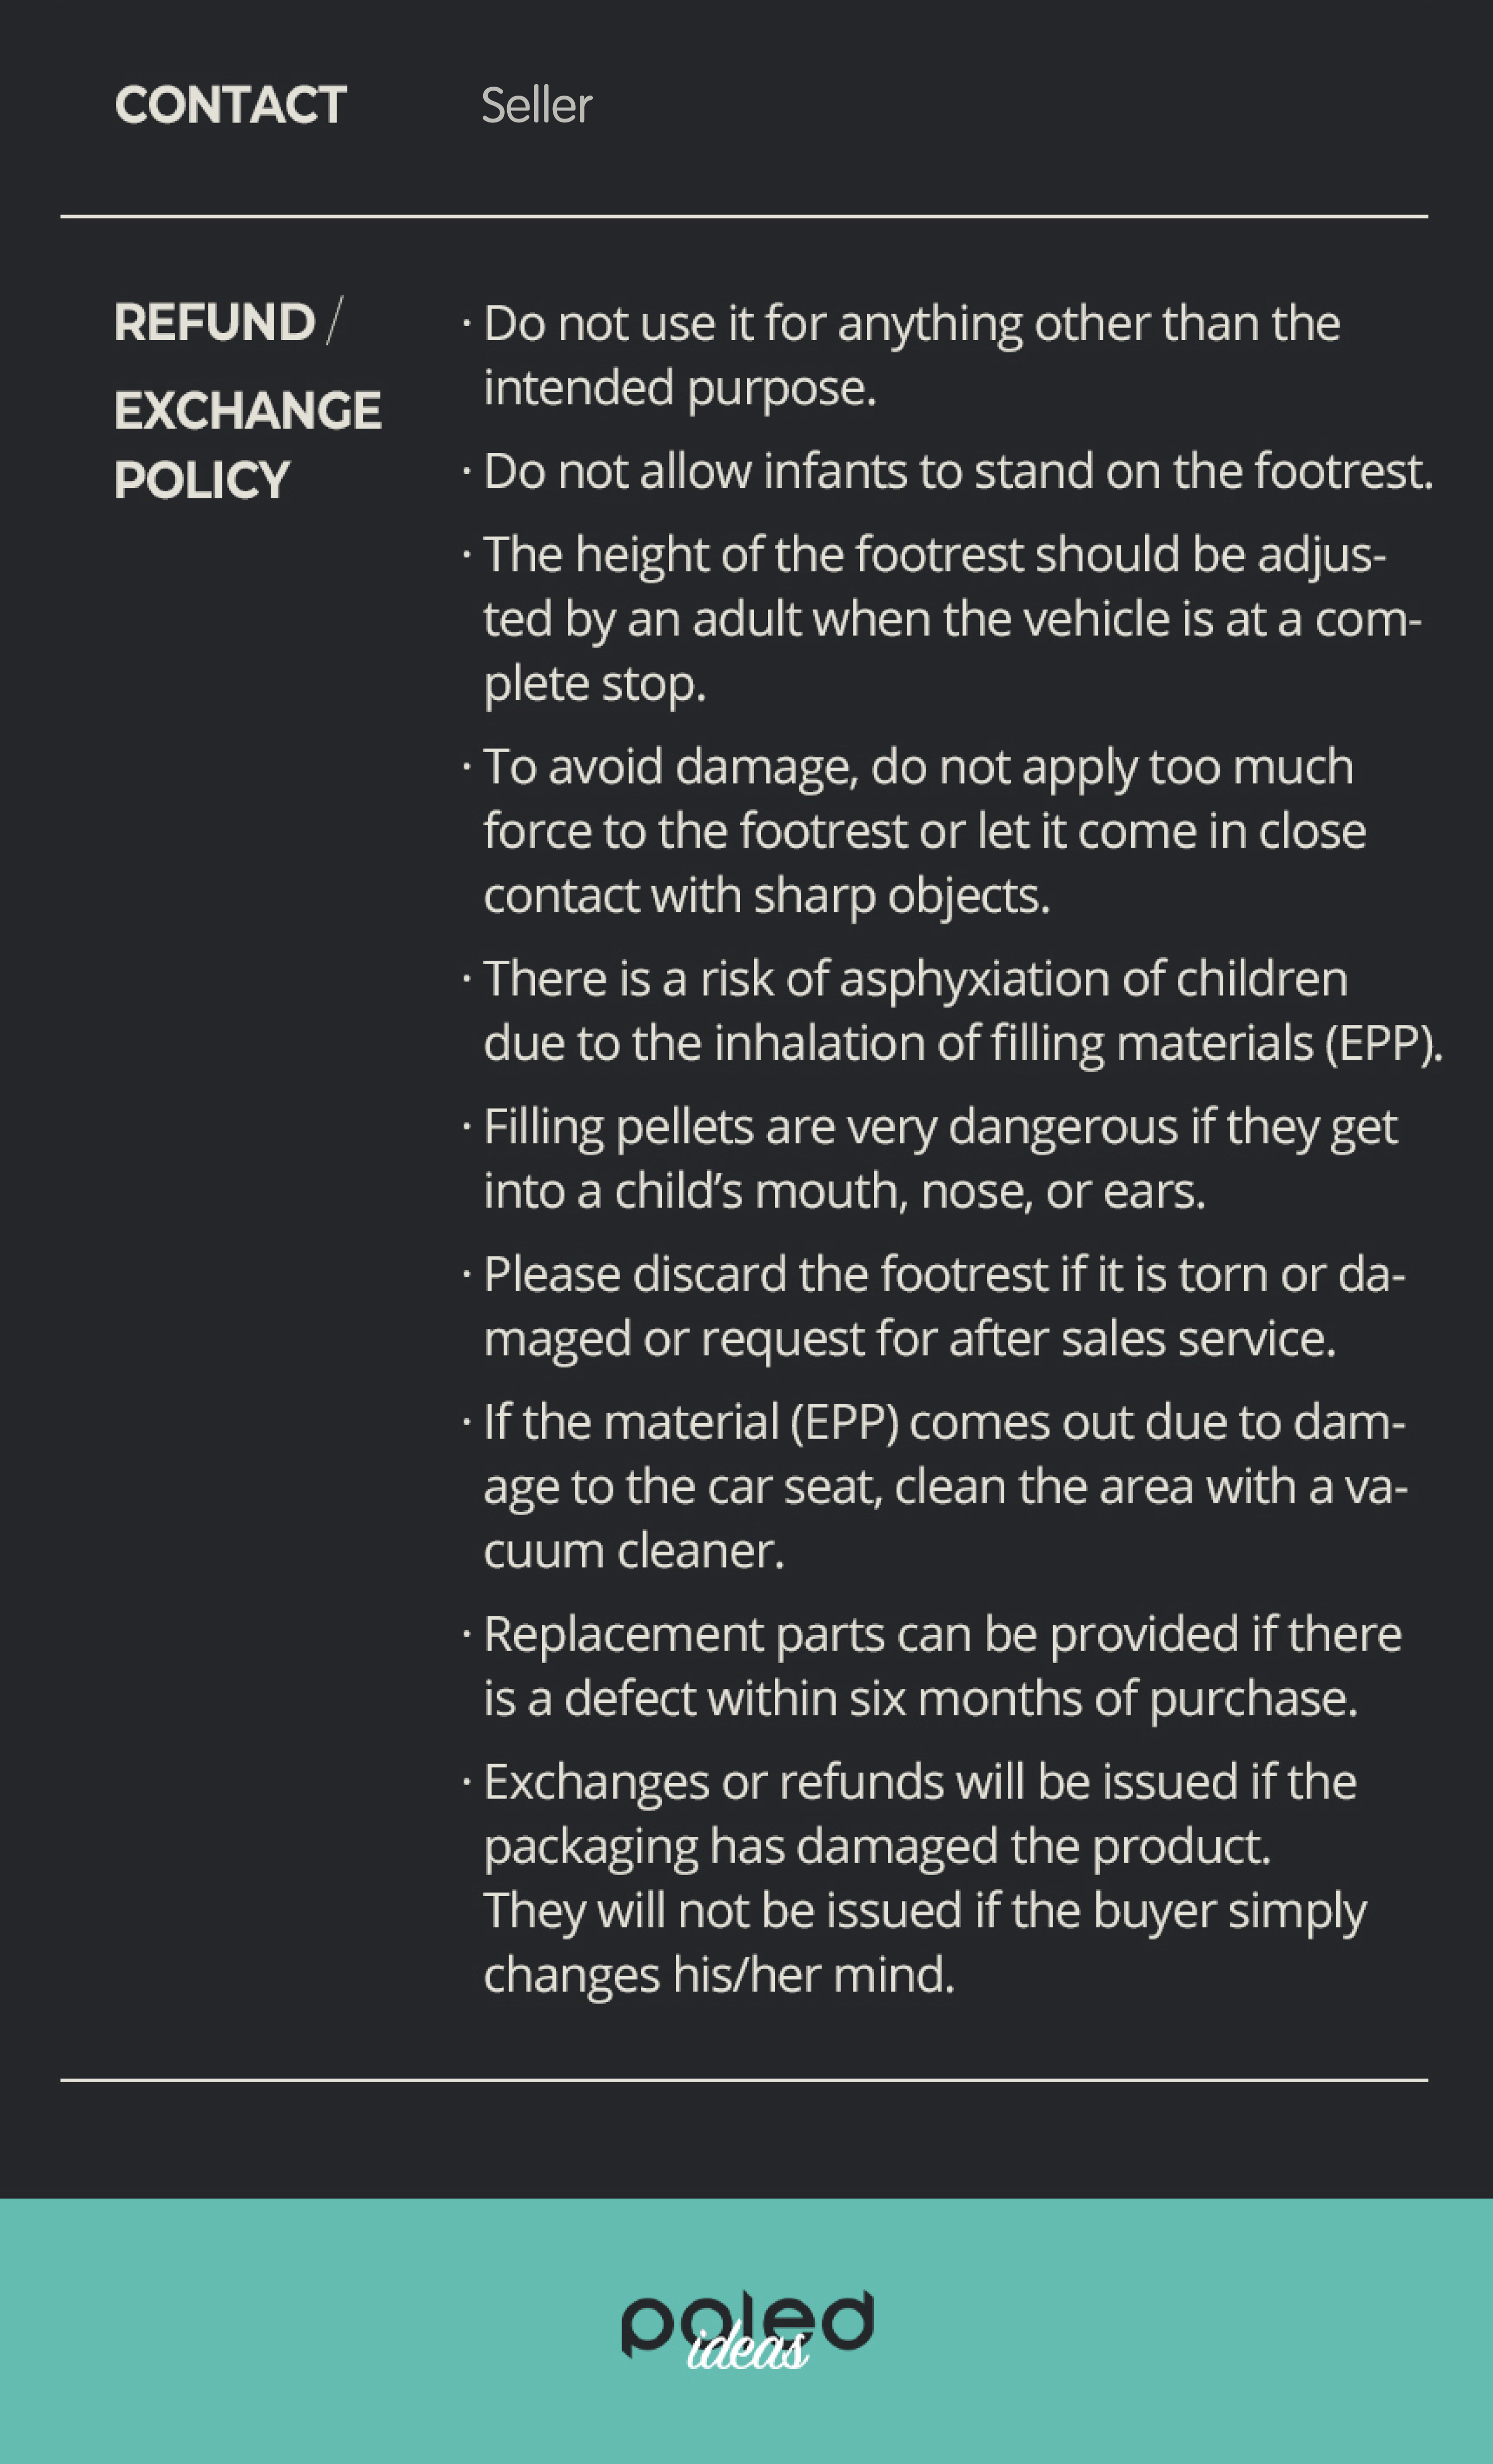Click the avoid damage sharp objects paragraph
The width and height of the screenshot is (1493, 2464).
pos(914,831)
